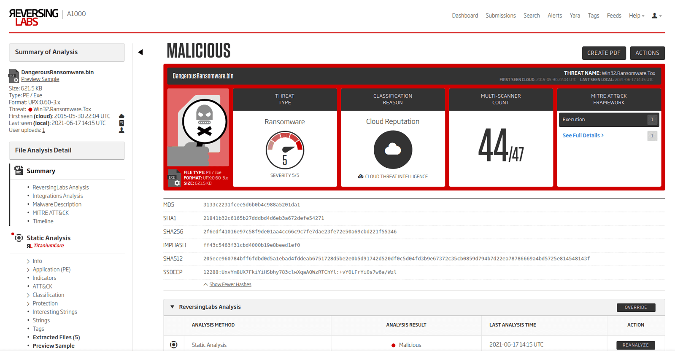
Task: Click the cloud first-seen icon
Action: pyautogui.click(x=121, y=116)
